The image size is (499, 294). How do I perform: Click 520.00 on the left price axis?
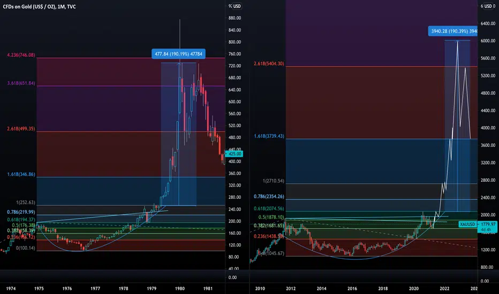[235, 126]
